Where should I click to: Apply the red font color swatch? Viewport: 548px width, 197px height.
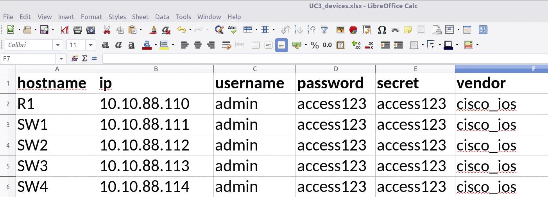147,45
